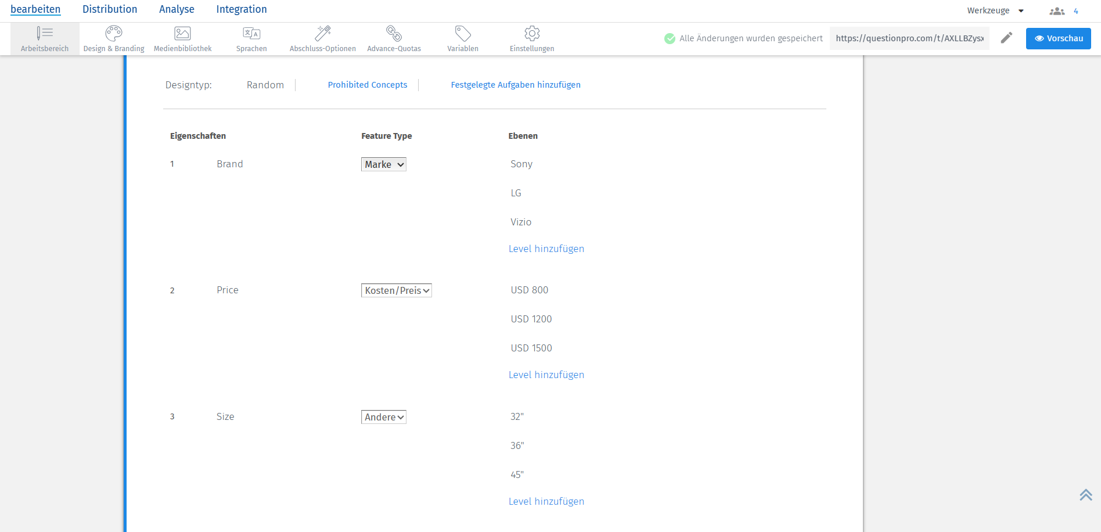Open Design & Branding palette icon

114,34
